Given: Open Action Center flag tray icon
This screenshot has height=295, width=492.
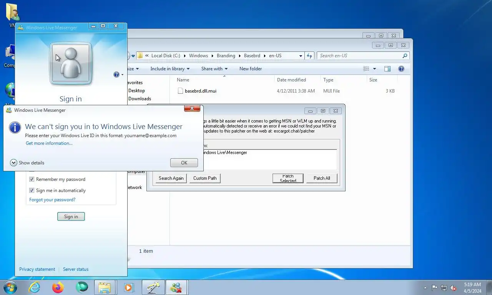Looking at the screenshot, I should point(434,288).
